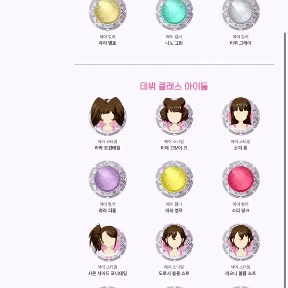Click the 시온 사이드 포니테일 text label

tap(108, 273)
